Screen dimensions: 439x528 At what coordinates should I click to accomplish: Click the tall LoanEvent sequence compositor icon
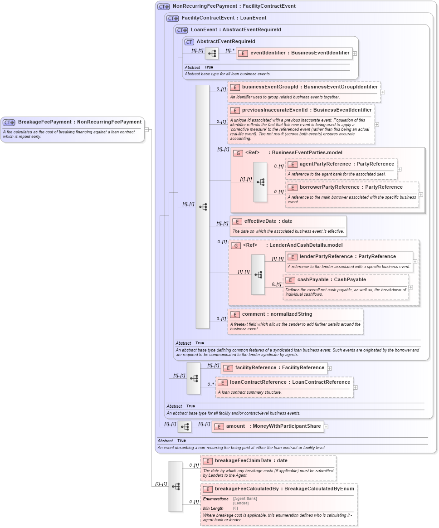click(203, 207)
